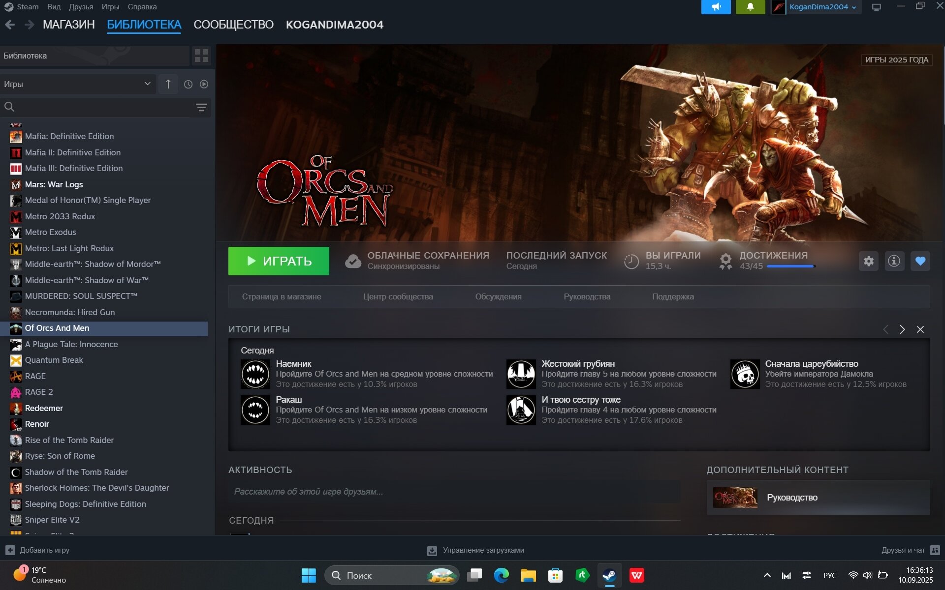This screenshot has width=945, height=590.
Task: Click the back navigation arrow
Action: tap(10, 25)
